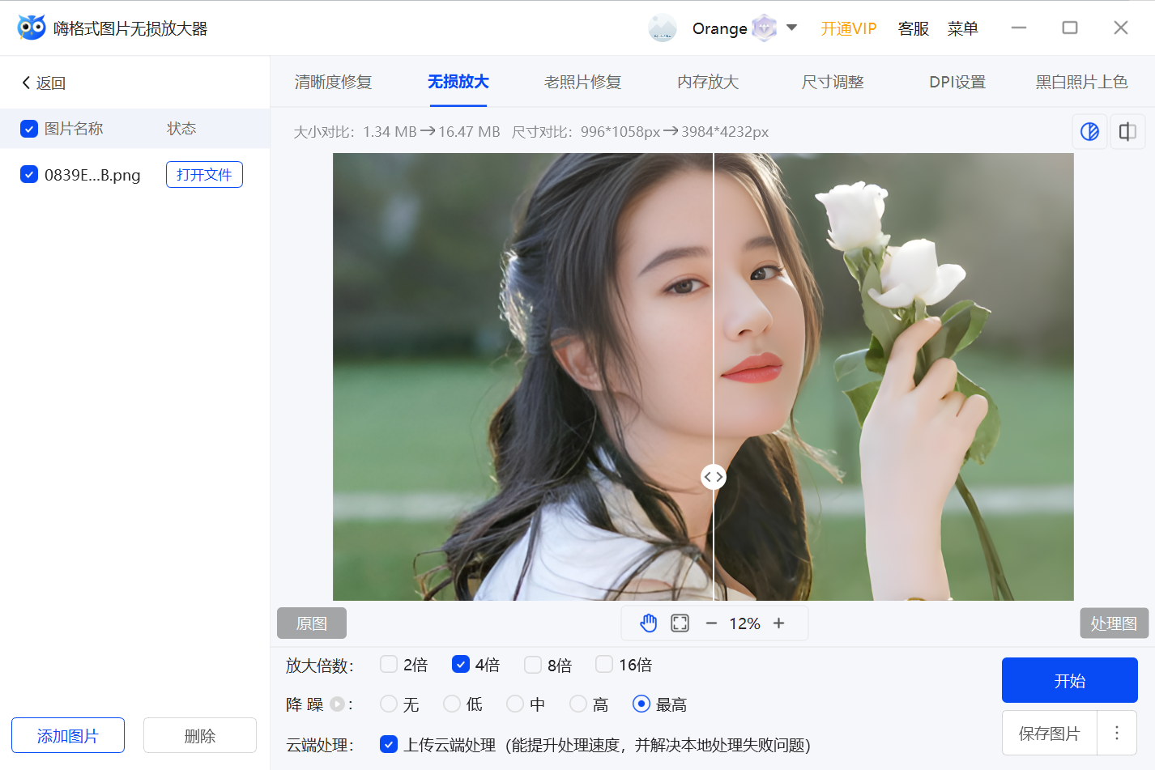Zoom out with the minus icon
The width and height of the screenshot is (1155, 770).
[711, 623]
